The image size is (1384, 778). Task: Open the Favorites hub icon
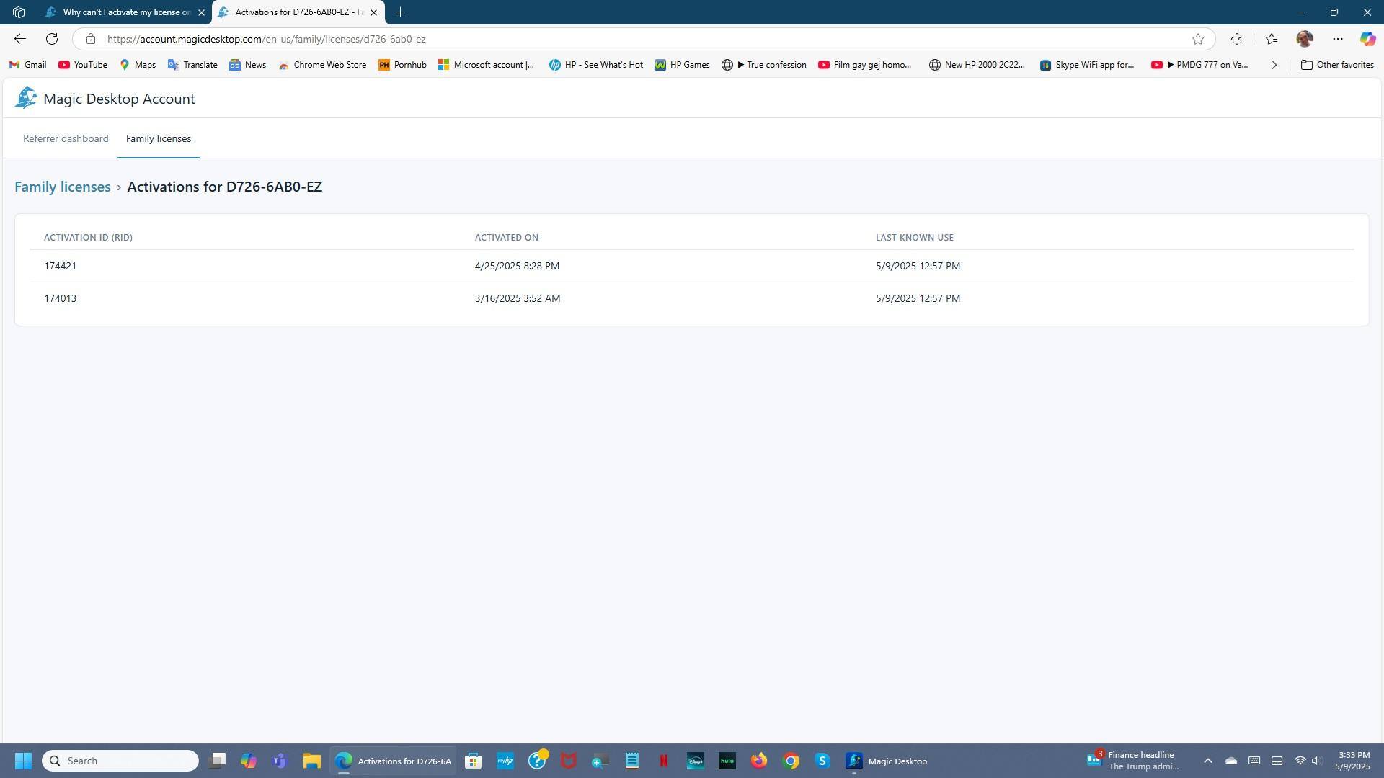point(1272,39)
